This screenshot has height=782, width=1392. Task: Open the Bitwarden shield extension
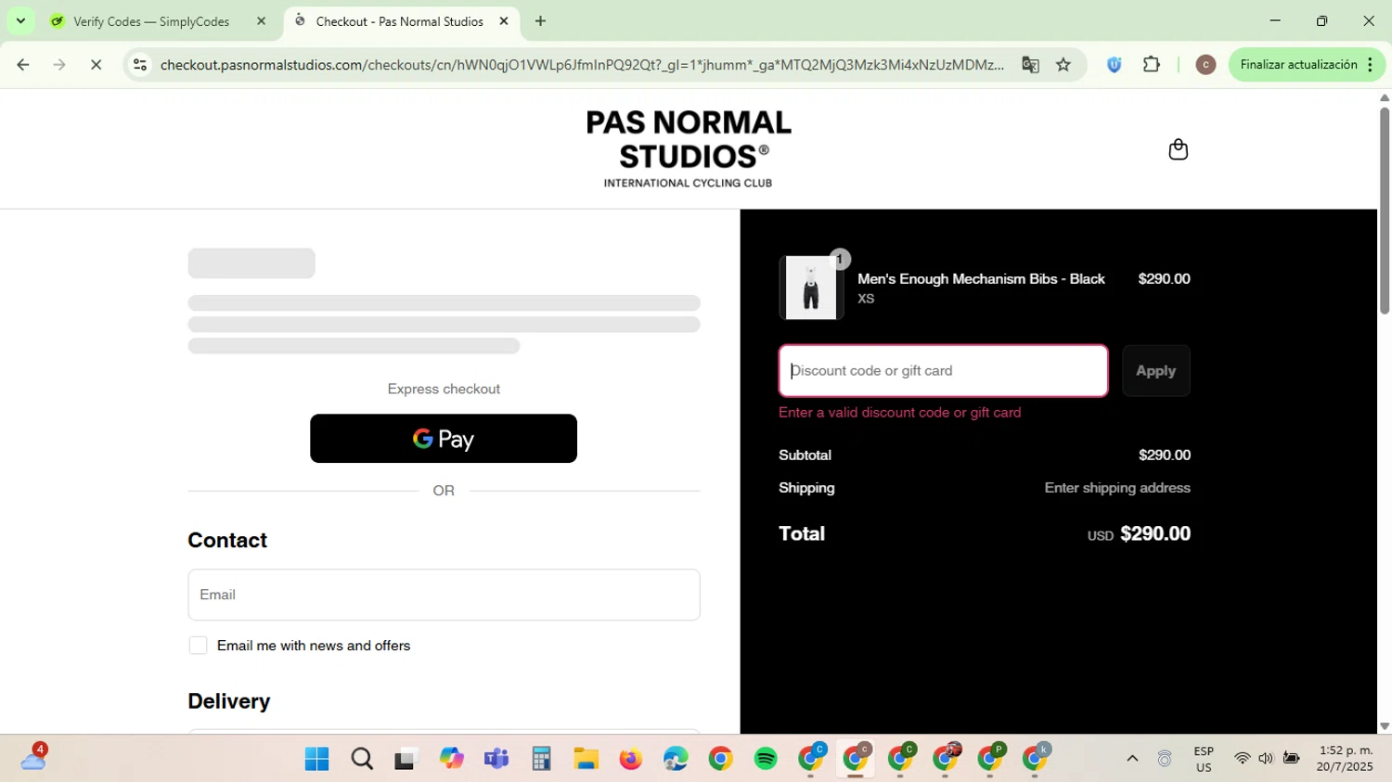[x=1115, y=65]
